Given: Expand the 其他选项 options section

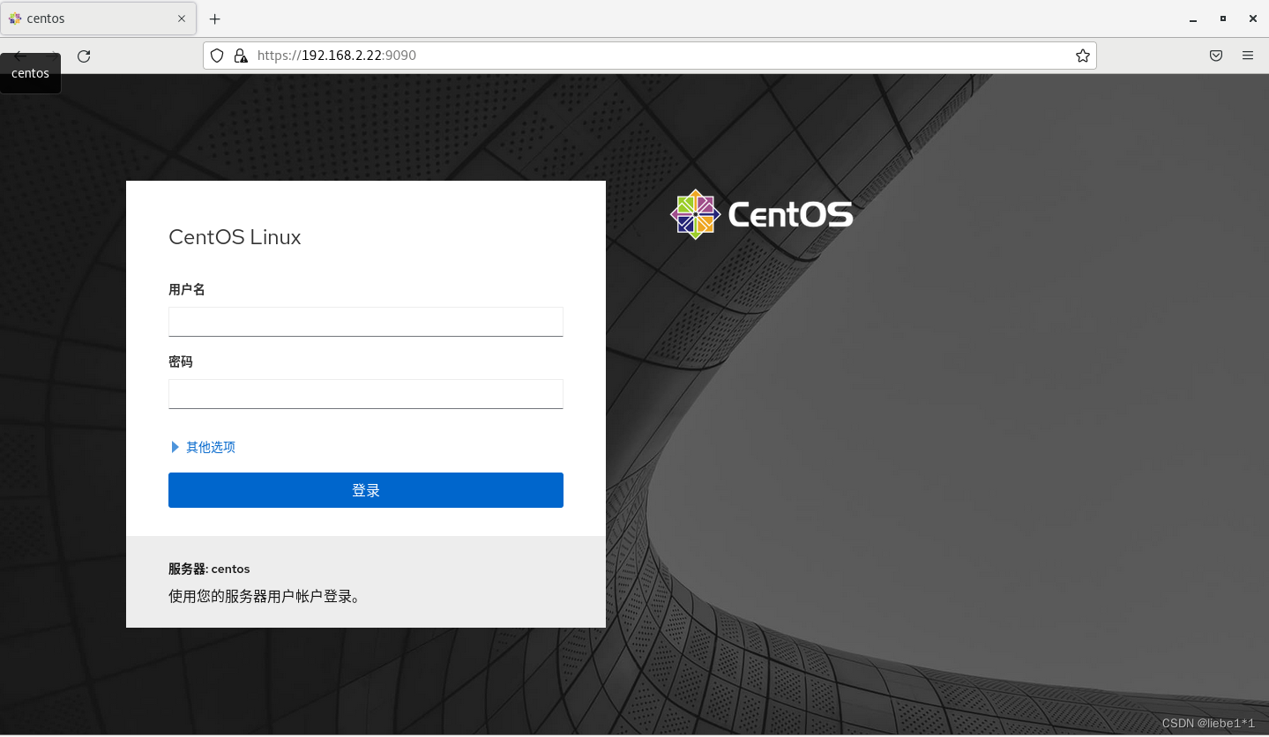Looking at the screenshot, I should [x=204, y=447].
